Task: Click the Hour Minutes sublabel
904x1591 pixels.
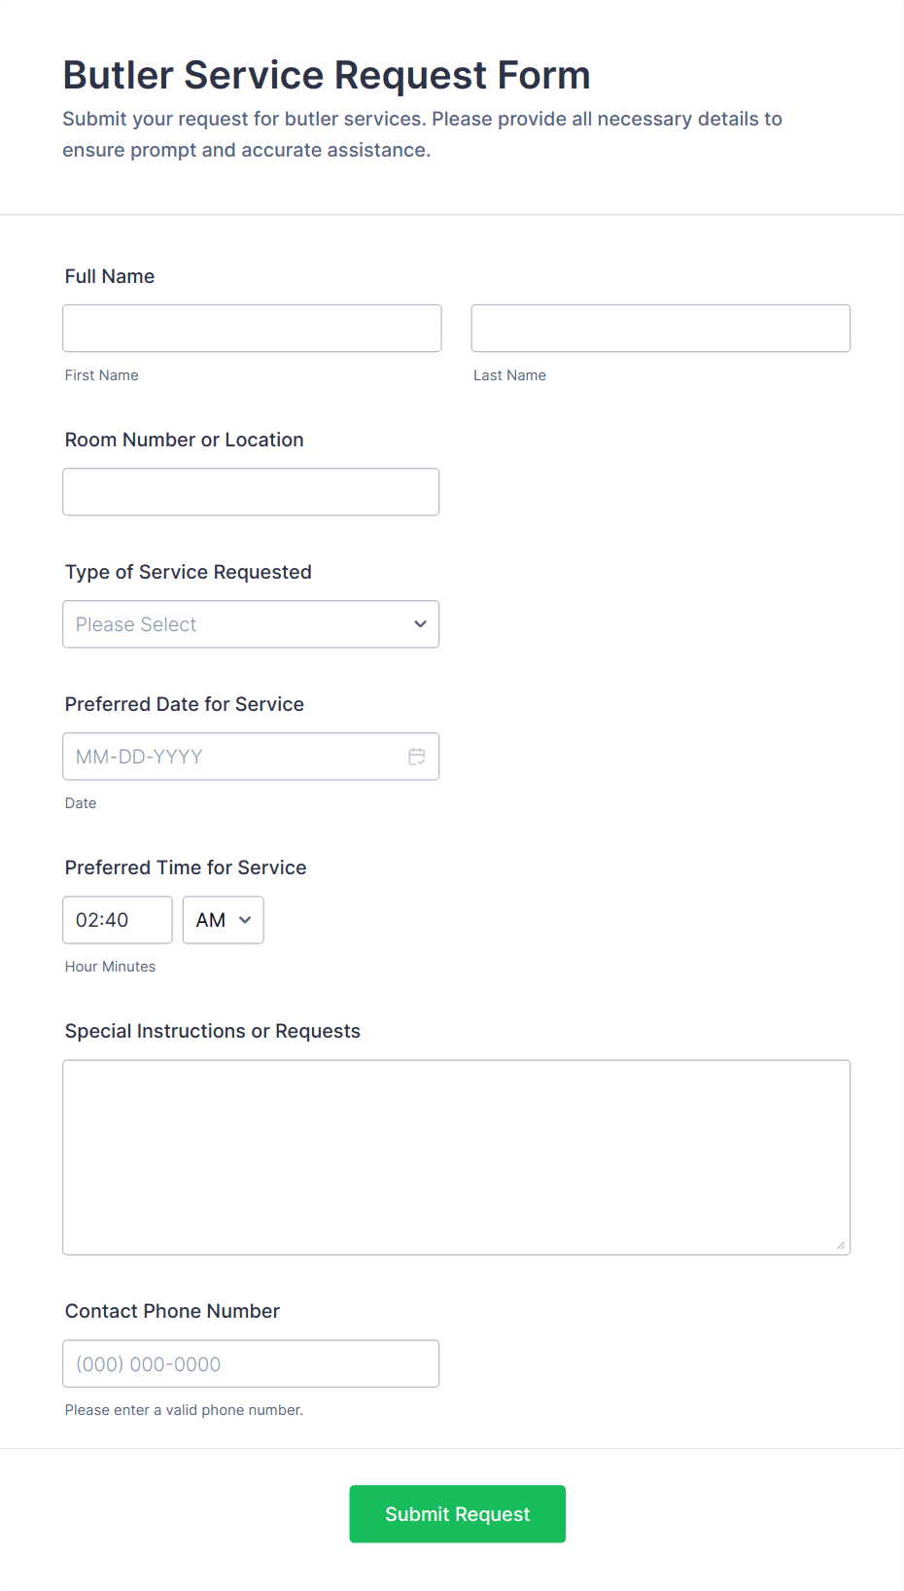Action: 110,967
